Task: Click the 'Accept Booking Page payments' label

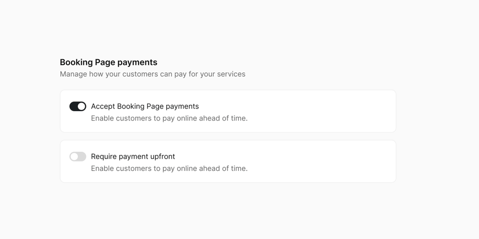Action: [x=145, y=107]
